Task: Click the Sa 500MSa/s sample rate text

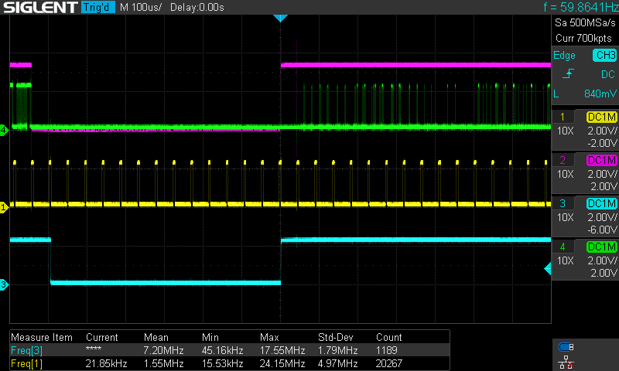Action: (x=585, y=23)
